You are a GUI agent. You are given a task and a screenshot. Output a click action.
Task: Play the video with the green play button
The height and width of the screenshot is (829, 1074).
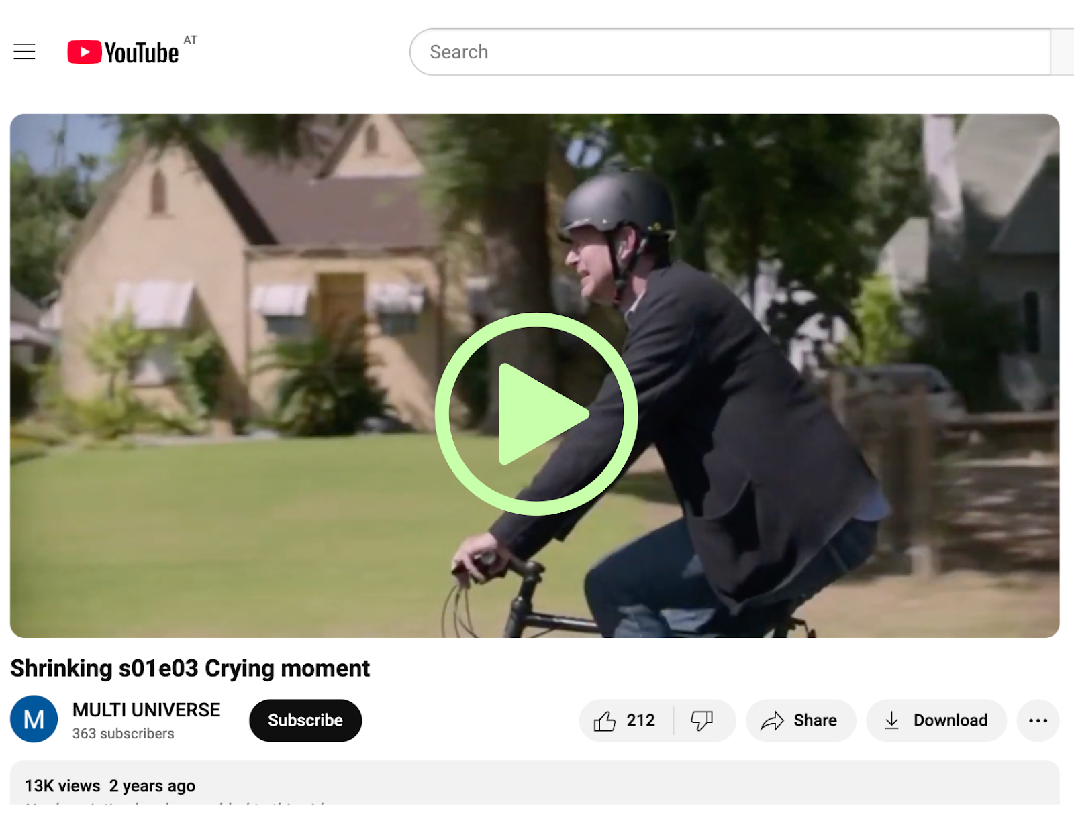[x=536, y=414]
